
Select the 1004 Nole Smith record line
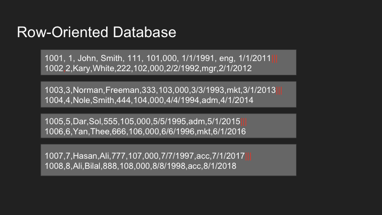point(149,100)
